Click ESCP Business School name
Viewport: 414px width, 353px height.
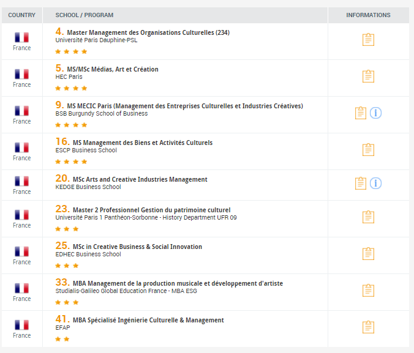[86, 150]
